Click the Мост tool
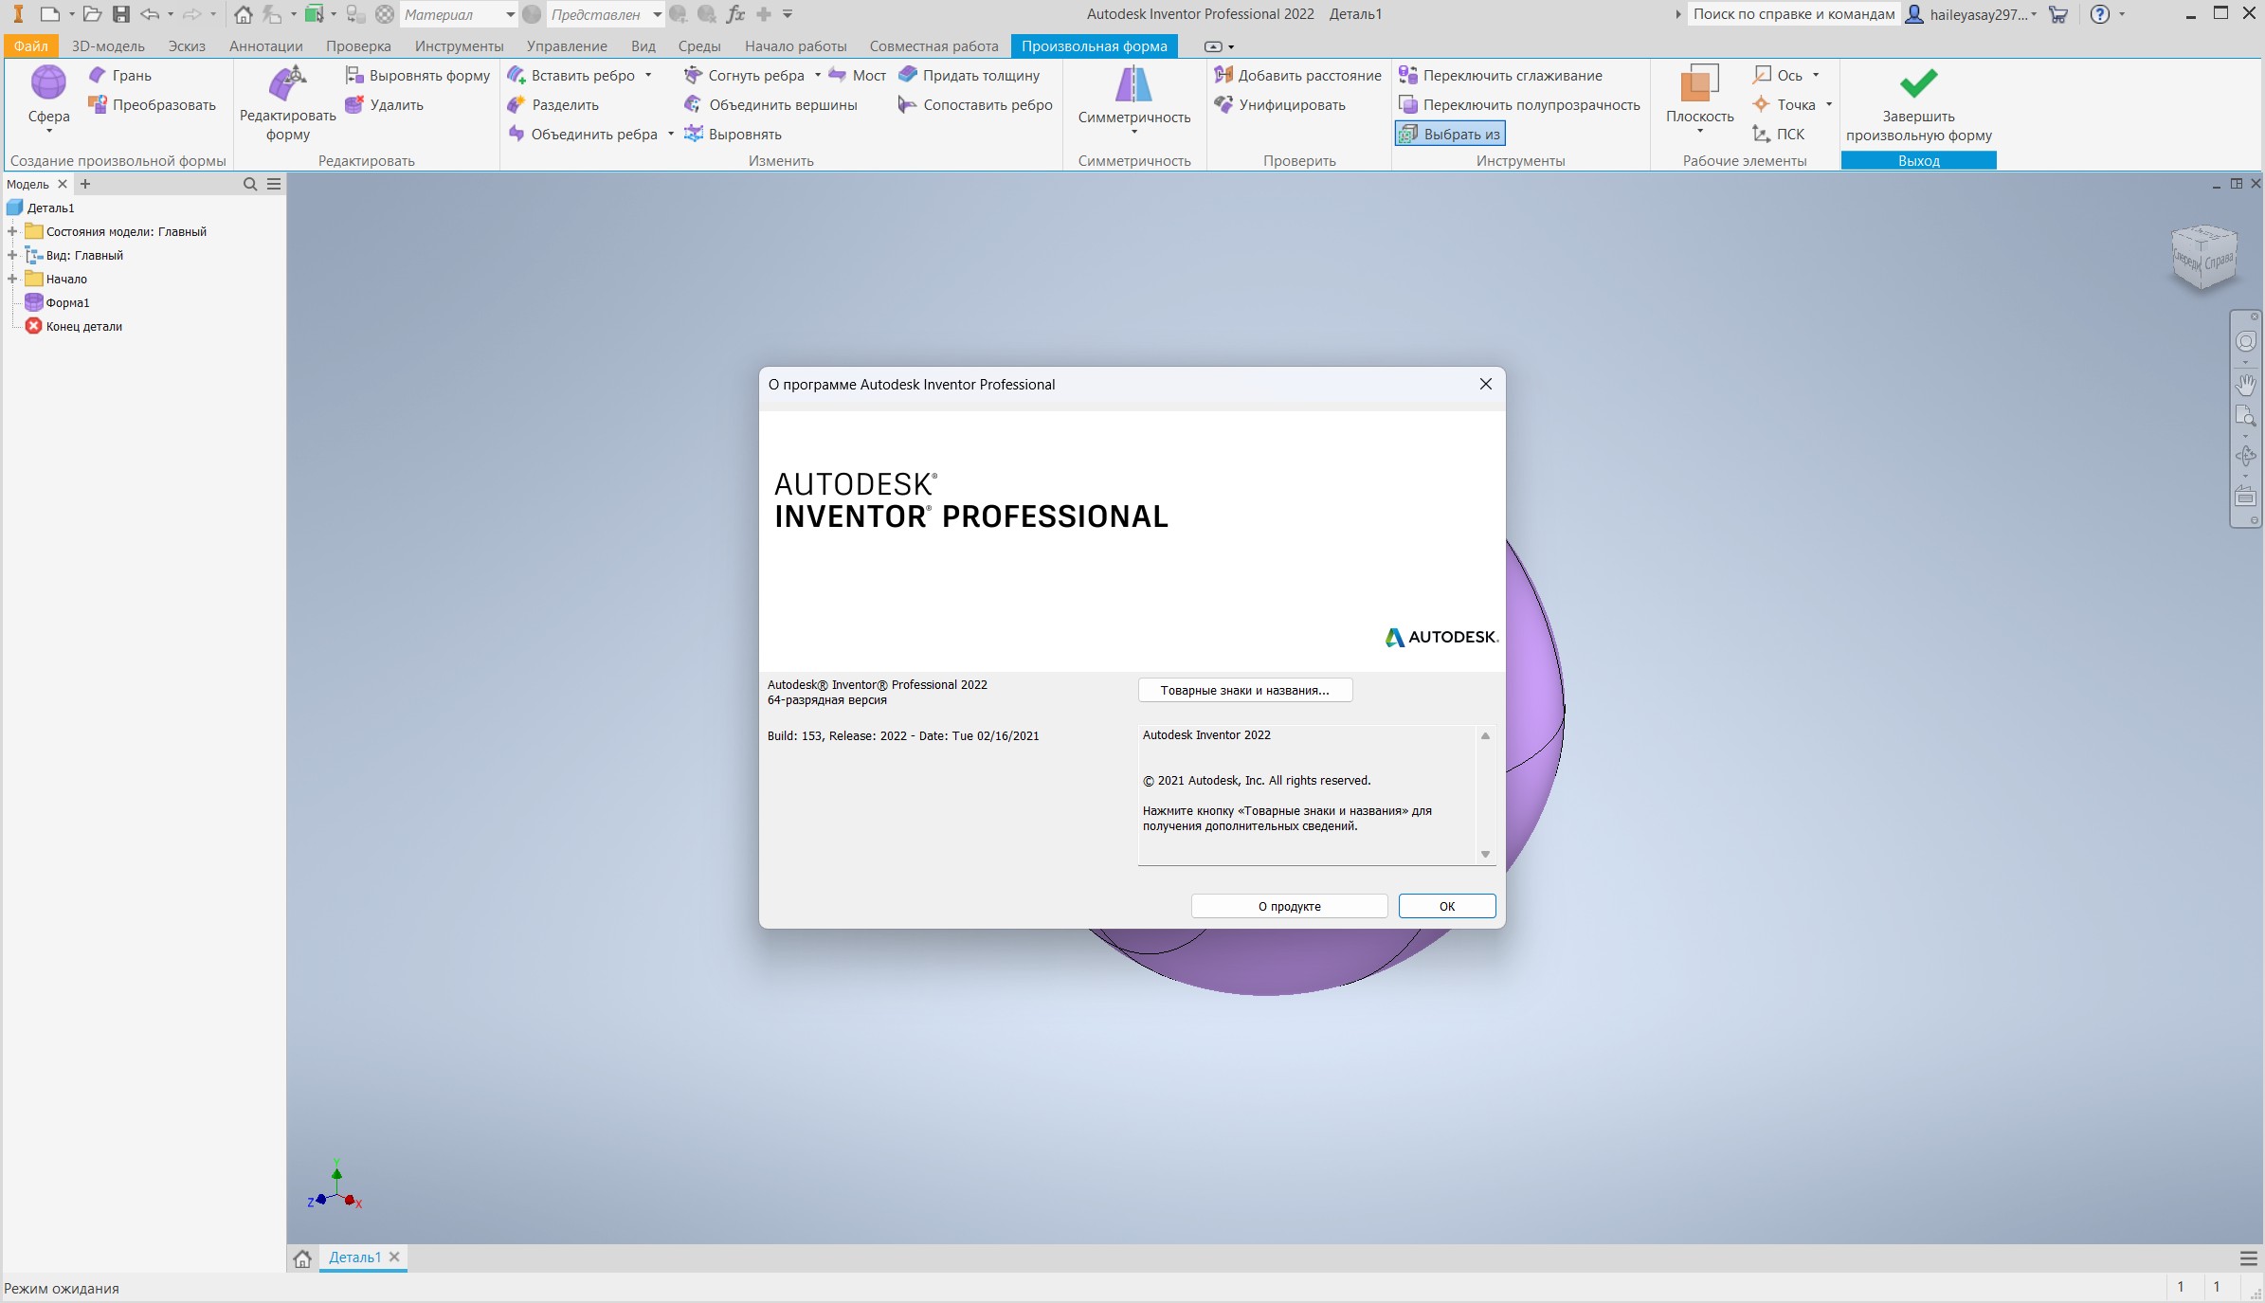2265x1303 pixels. (858, 75)
